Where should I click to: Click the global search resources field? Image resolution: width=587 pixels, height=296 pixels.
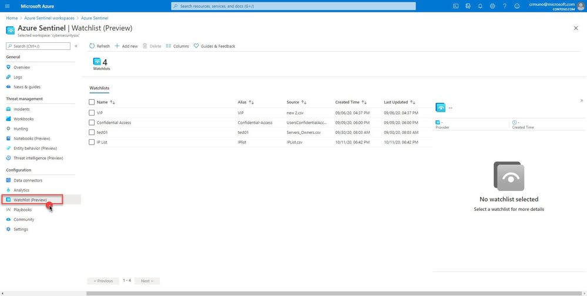point(293,6)
